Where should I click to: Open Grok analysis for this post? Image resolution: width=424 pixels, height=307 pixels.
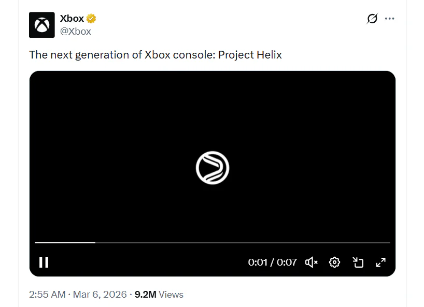[372, 18]
